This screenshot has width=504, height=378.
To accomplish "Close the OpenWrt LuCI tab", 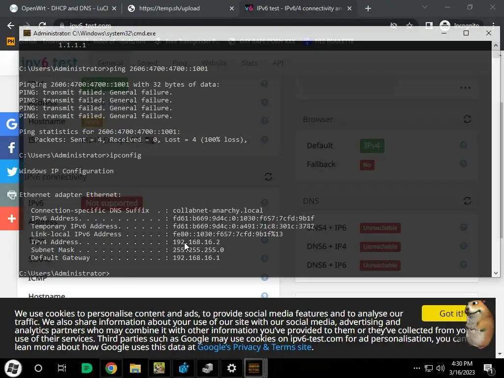I will click(x=114, y=9).
